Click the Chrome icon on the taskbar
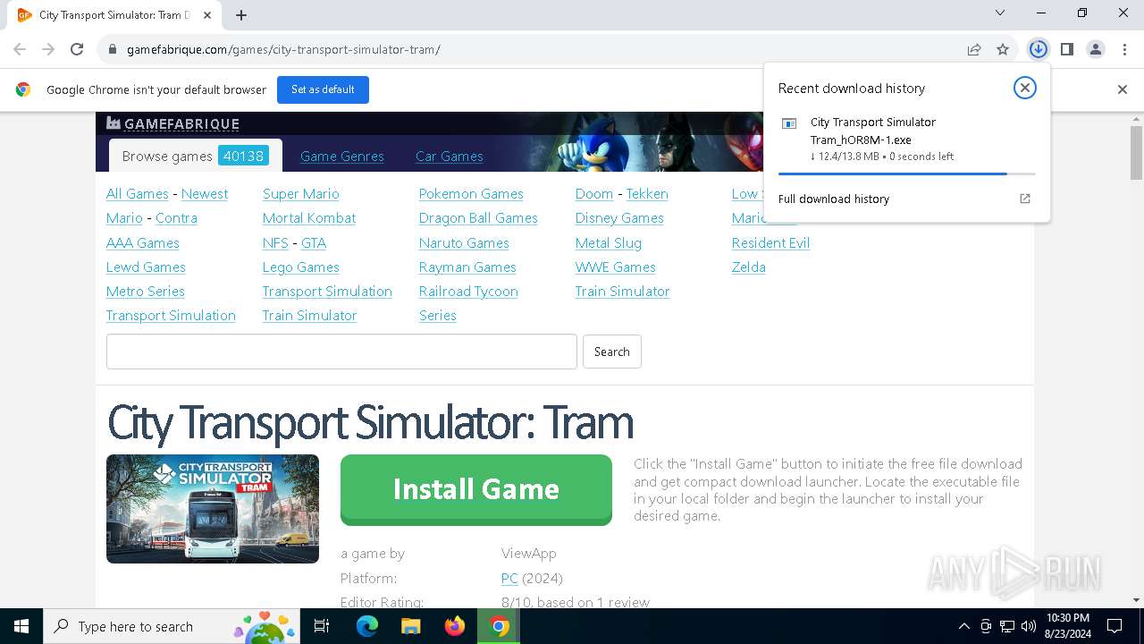 click(x=500, y=626)
